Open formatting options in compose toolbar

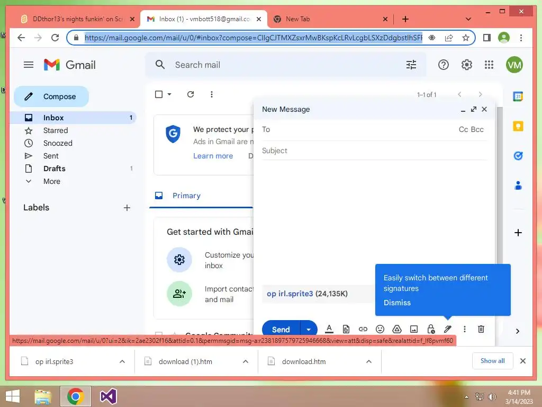pyautogui.click(x=329, y=329)
